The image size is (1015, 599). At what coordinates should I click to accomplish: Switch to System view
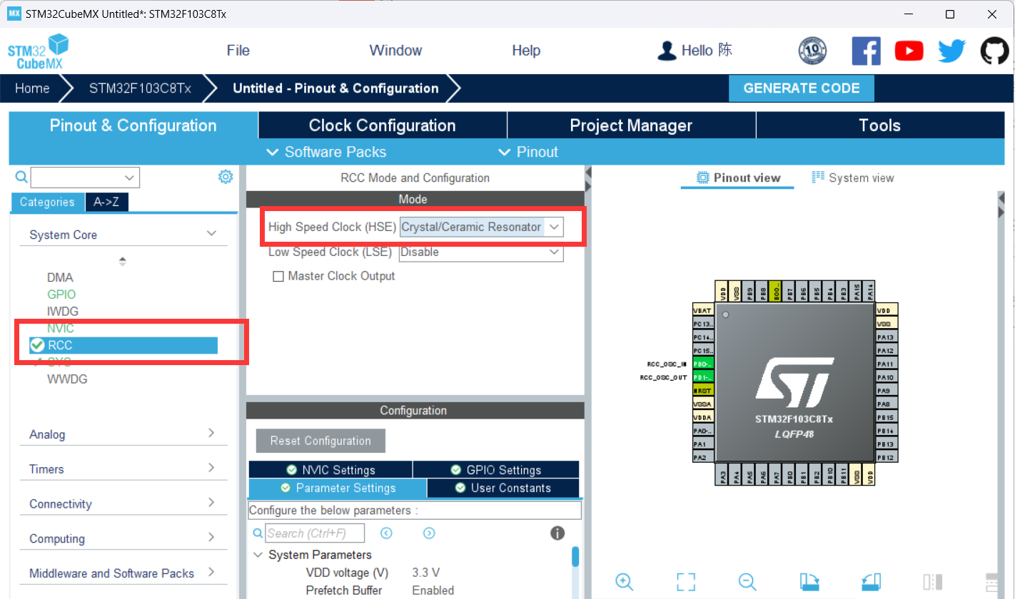point(852,178)
